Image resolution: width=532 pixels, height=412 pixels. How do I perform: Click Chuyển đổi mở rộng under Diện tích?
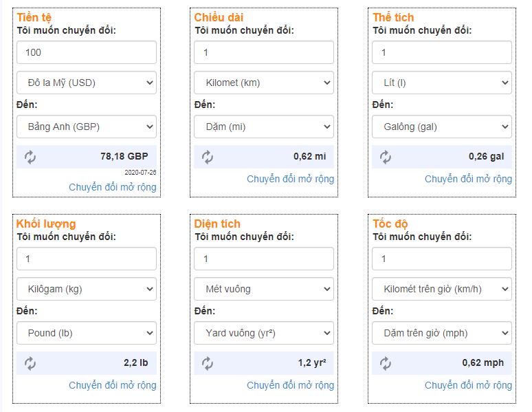pyautogui.click(x=291, y=385)
